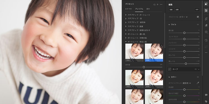Screen dimensions: 209x104
Task: Adjust the 露光量 exposure slider
Action: pyautogui.click(x=184, y=33)
